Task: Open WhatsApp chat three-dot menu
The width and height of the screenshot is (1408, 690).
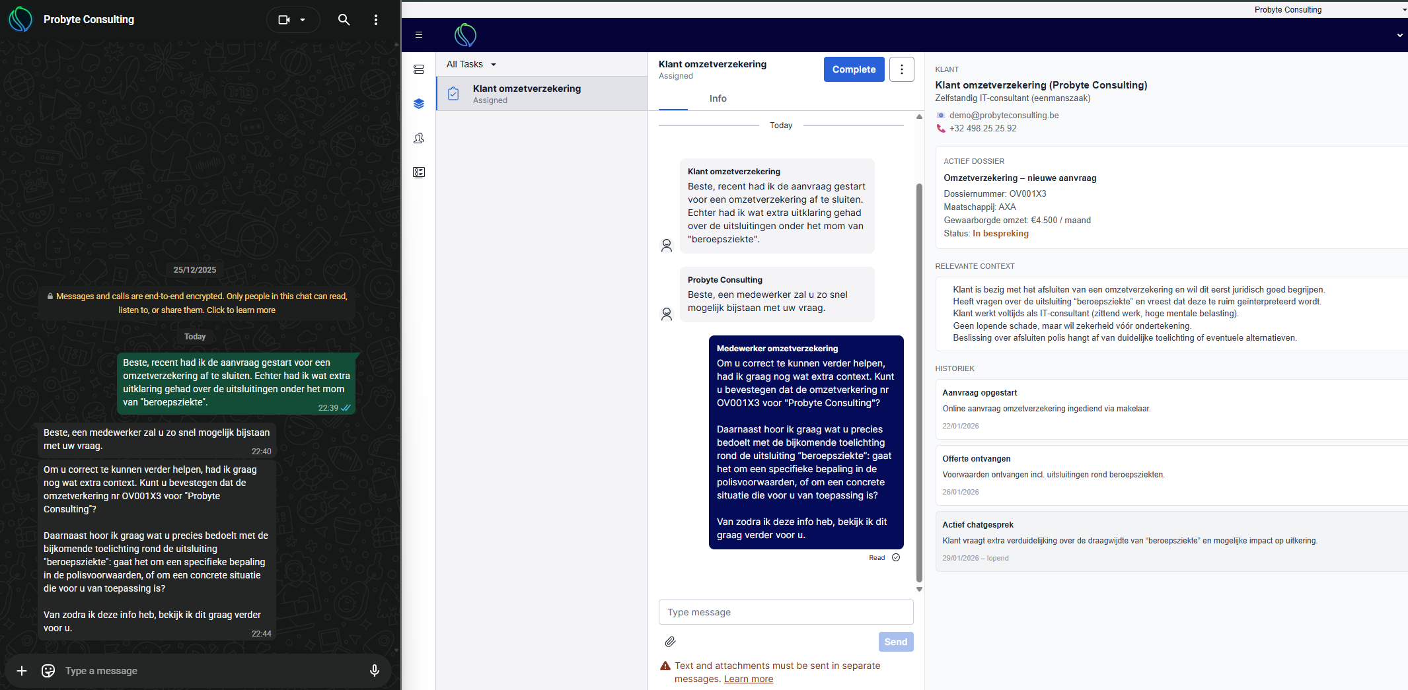Action: click(x=376, y=20)
